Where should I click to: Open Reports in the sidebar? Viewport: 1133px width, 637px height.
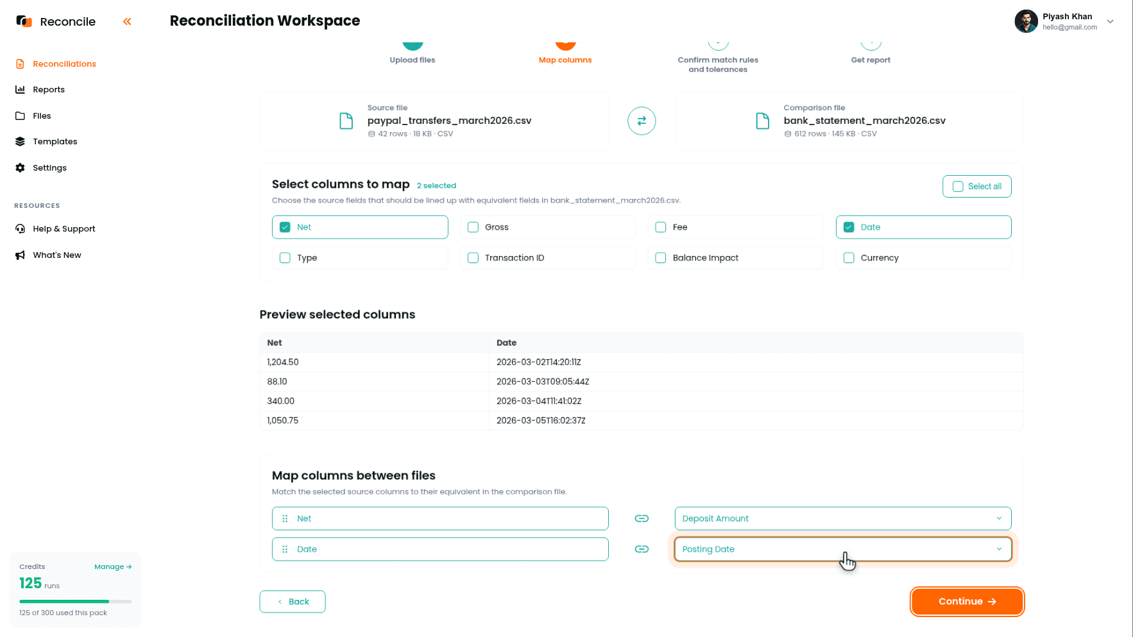click(49, 90)
